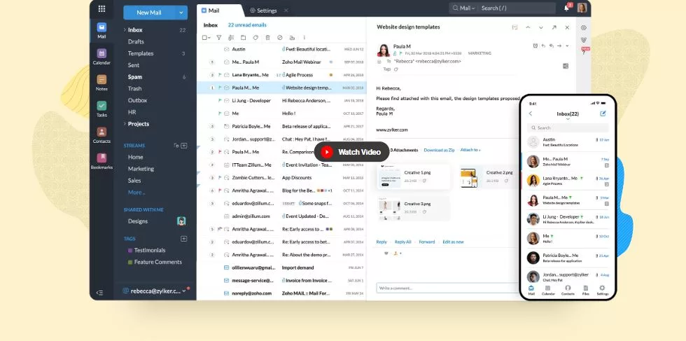Toggle the select-all checkbox in mail toolbar
This screenshot has height=341, width=686.
[x=206, y=38]
